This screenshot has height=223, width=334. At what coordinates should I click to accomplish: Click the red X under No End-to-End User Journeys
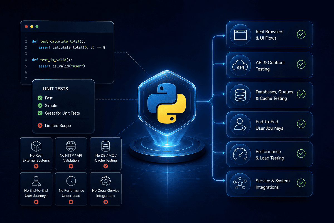click(x=36, y=202)
